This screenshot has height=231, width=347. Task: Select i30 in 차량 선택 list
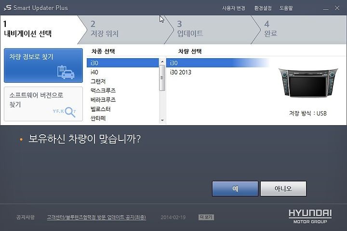coord(218,63)
